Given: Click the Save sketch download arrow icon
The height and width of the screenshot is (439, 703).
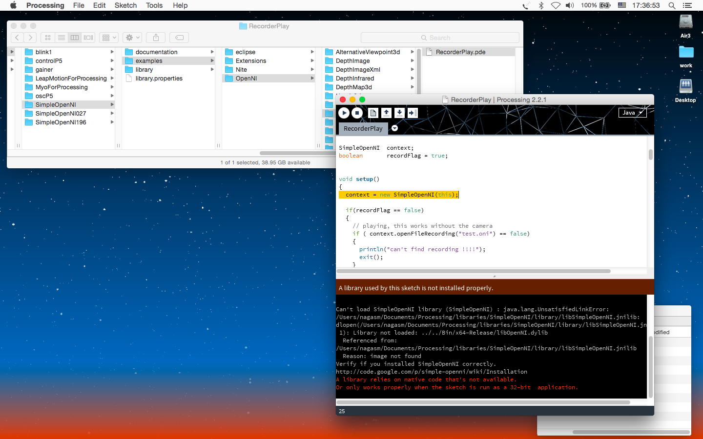Looking at the screenshot, I should (x=399, y=113).
